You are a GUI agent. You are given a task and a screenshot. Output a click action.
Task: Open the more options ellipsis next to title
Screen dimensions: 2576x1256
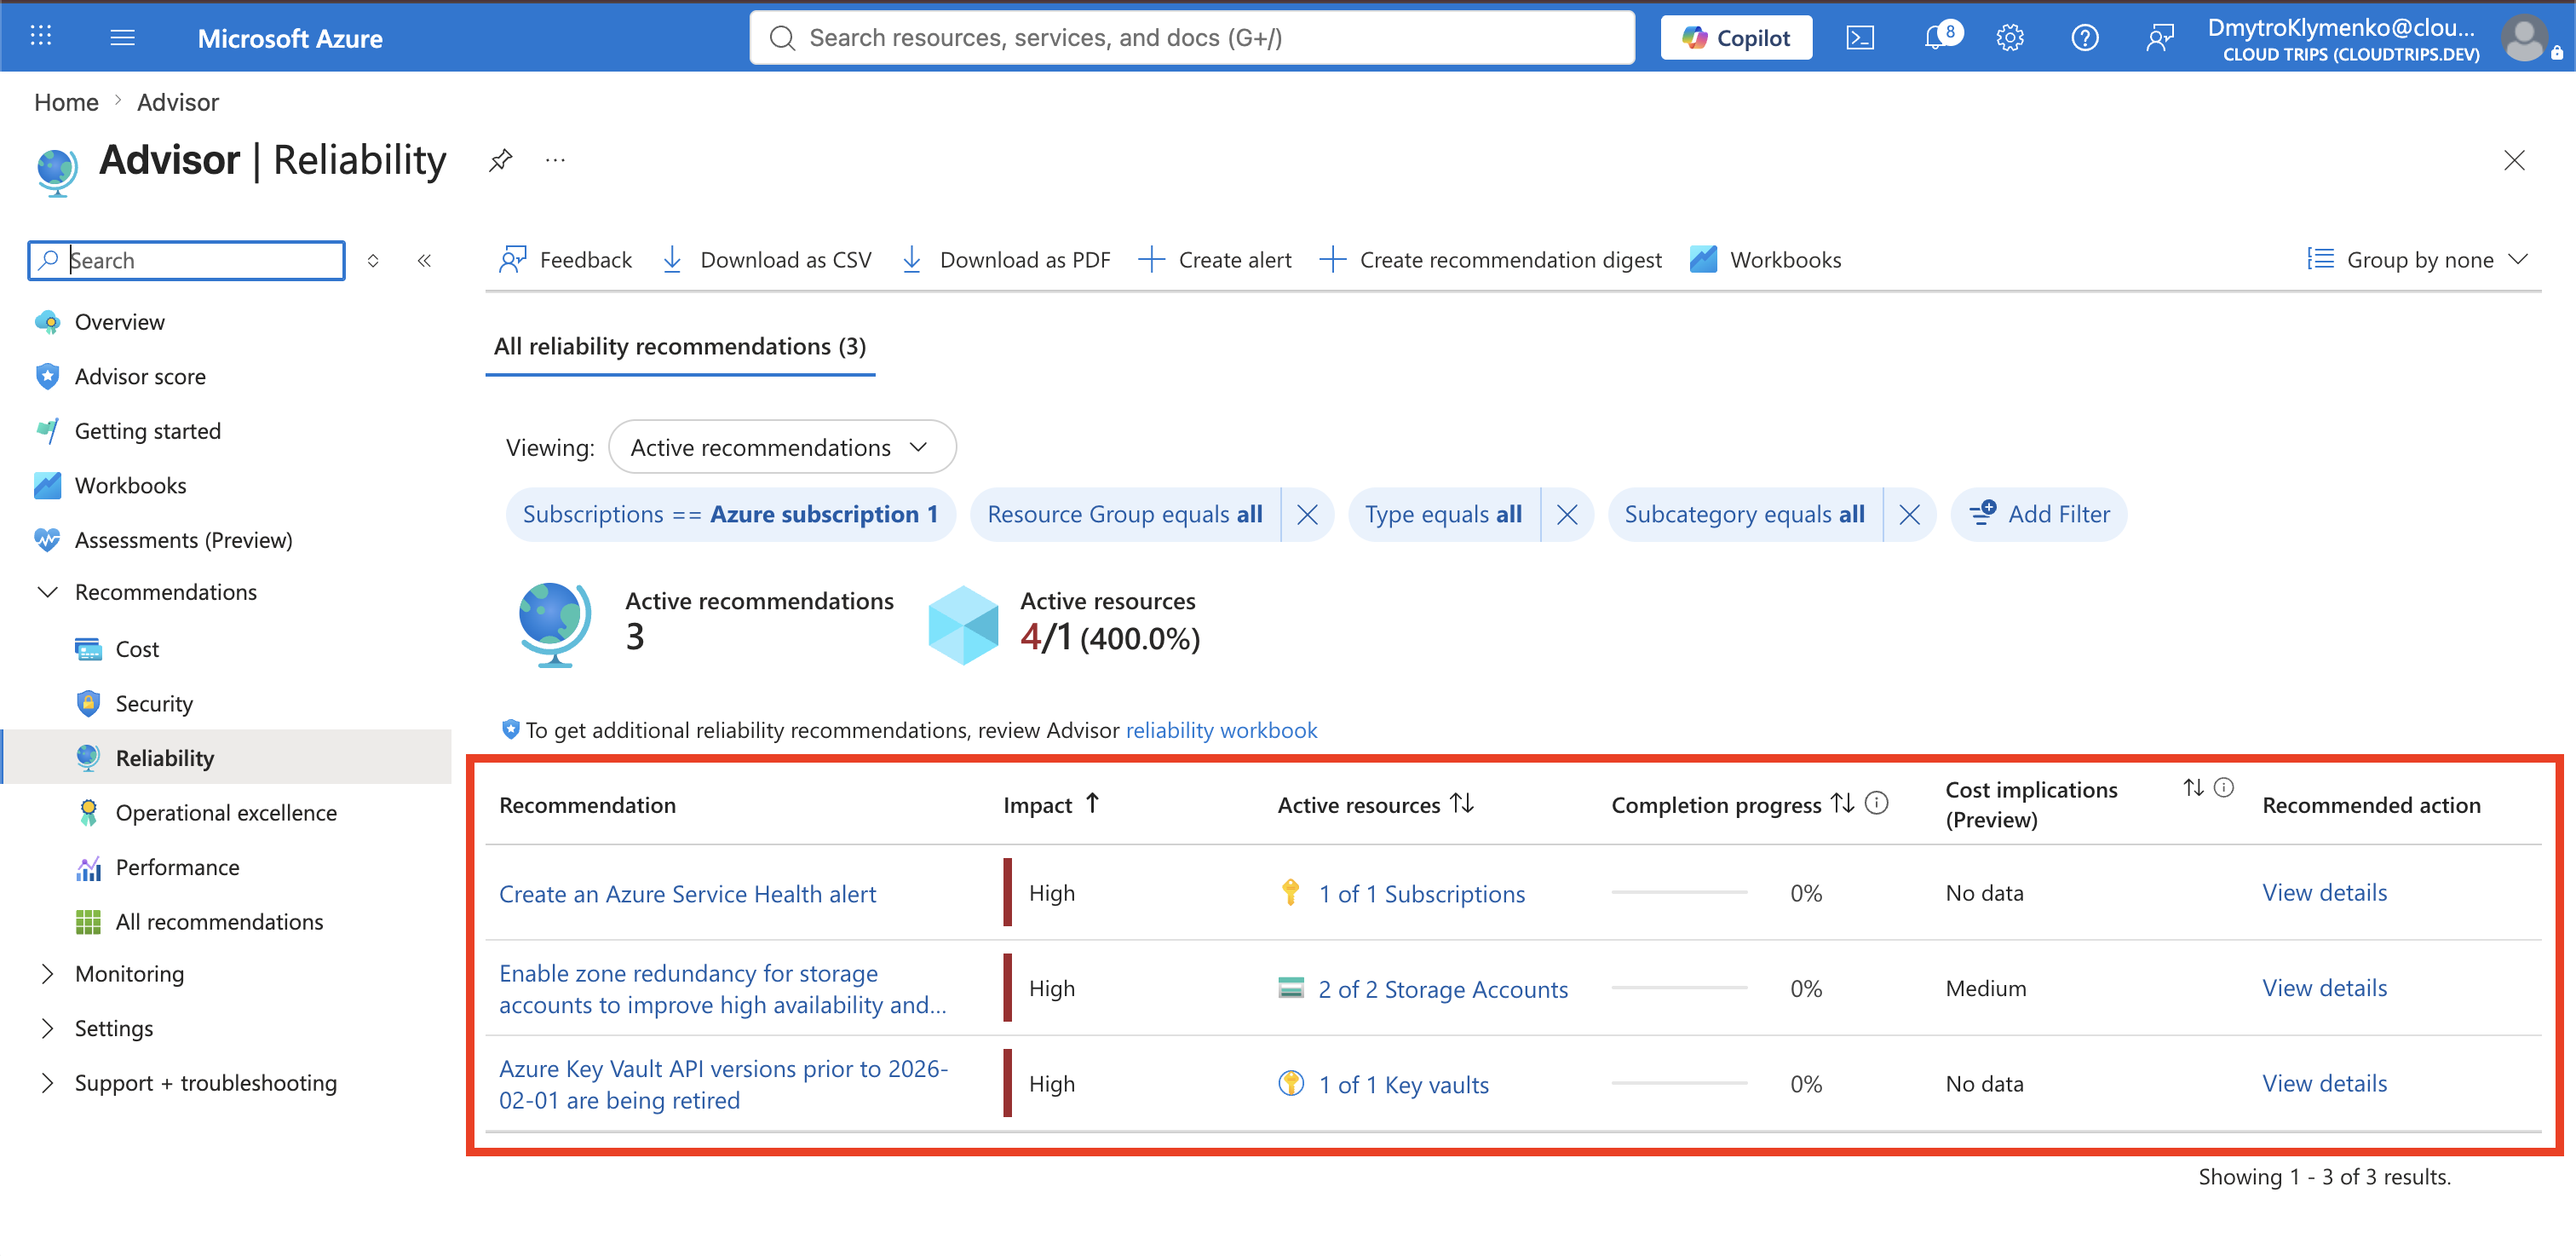556,160
